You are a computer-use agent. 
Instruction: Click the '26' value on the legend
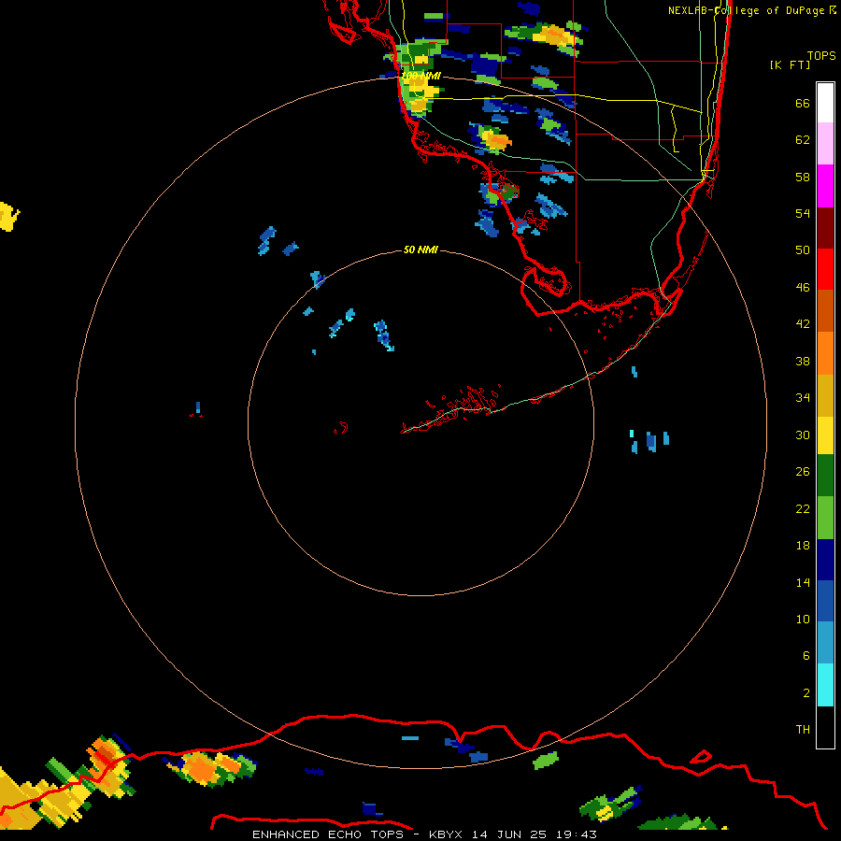(x=803, y=472)
